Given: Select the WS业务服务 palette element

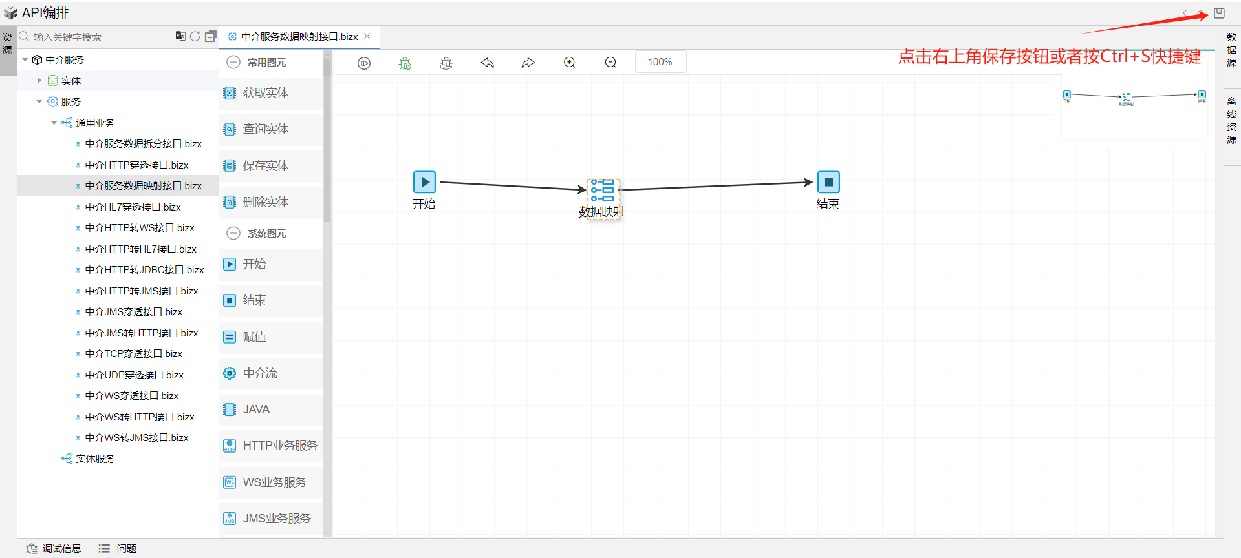Looking at the screenshot, I should (x=271, y=482).
